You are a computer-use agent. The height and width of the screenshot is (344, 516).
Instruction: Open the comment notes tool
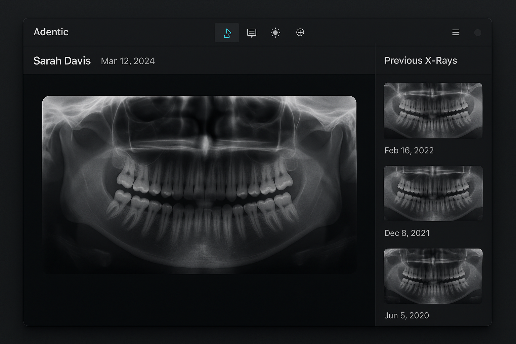coord(251,33)
